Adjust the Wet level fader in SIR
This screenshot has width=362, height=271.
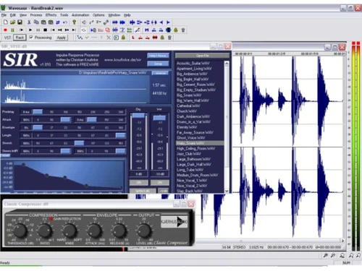159,118
